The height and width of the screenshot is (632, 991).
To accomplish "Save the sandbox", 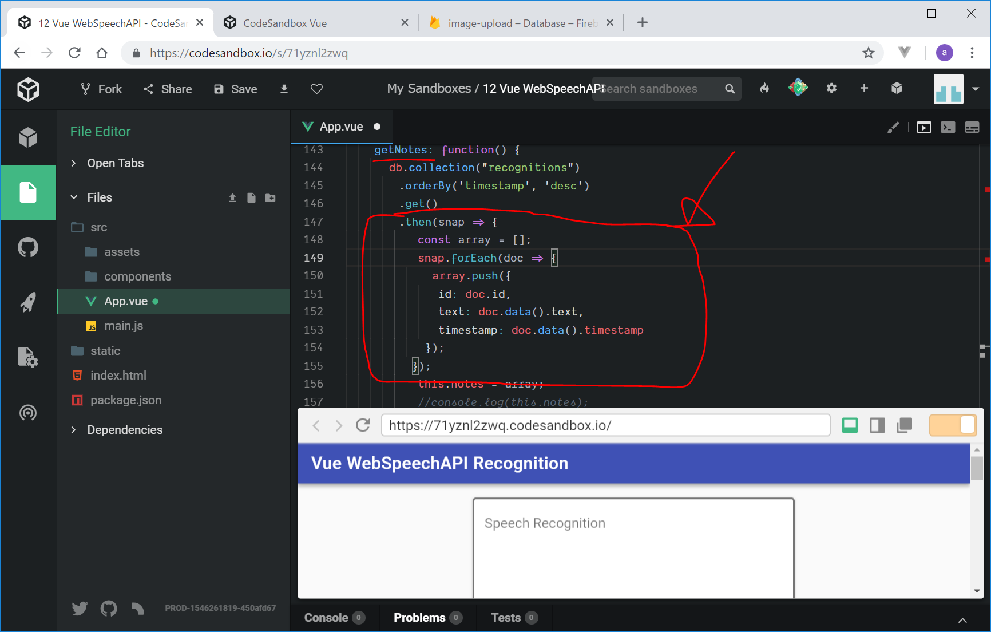I will point(235,89).
